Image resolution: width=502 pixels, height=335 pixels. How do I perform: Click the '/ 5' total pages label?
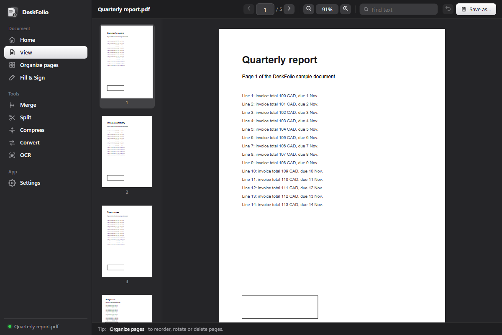[279, 9]
